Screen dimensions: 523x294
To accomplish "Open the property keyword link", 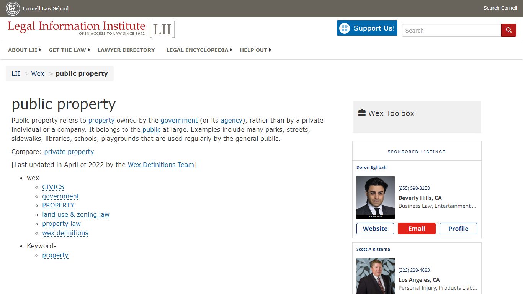I will pyautogui.click(x=55, y=255).
